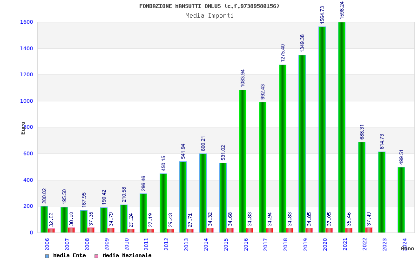Click the x-axis year label 2016

click(246, 244)
